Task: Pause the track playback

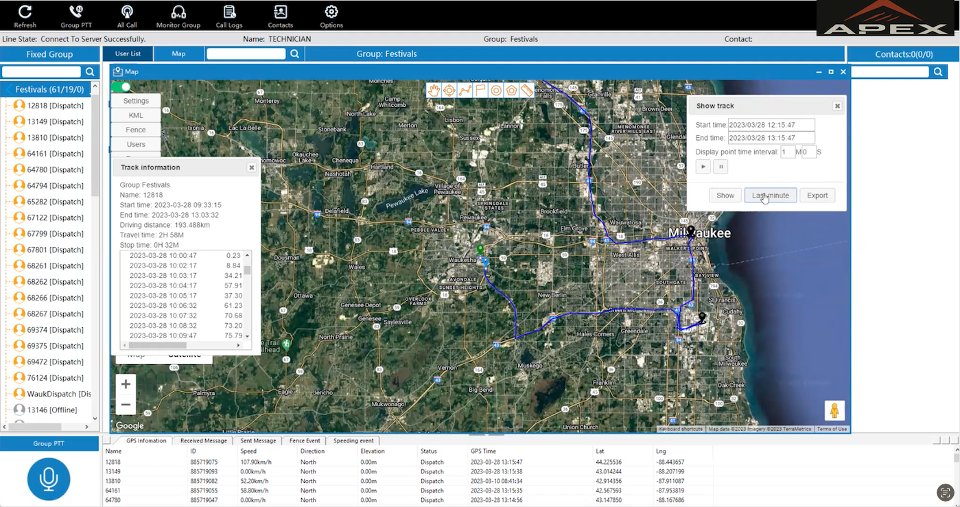Action: [x=720, y=167]
